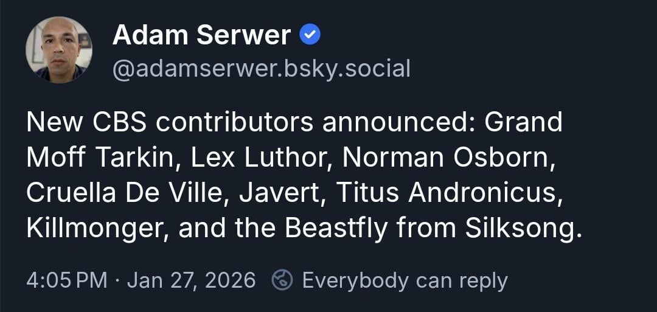Open the "Everybody can reply" setting

coord(405,280)
